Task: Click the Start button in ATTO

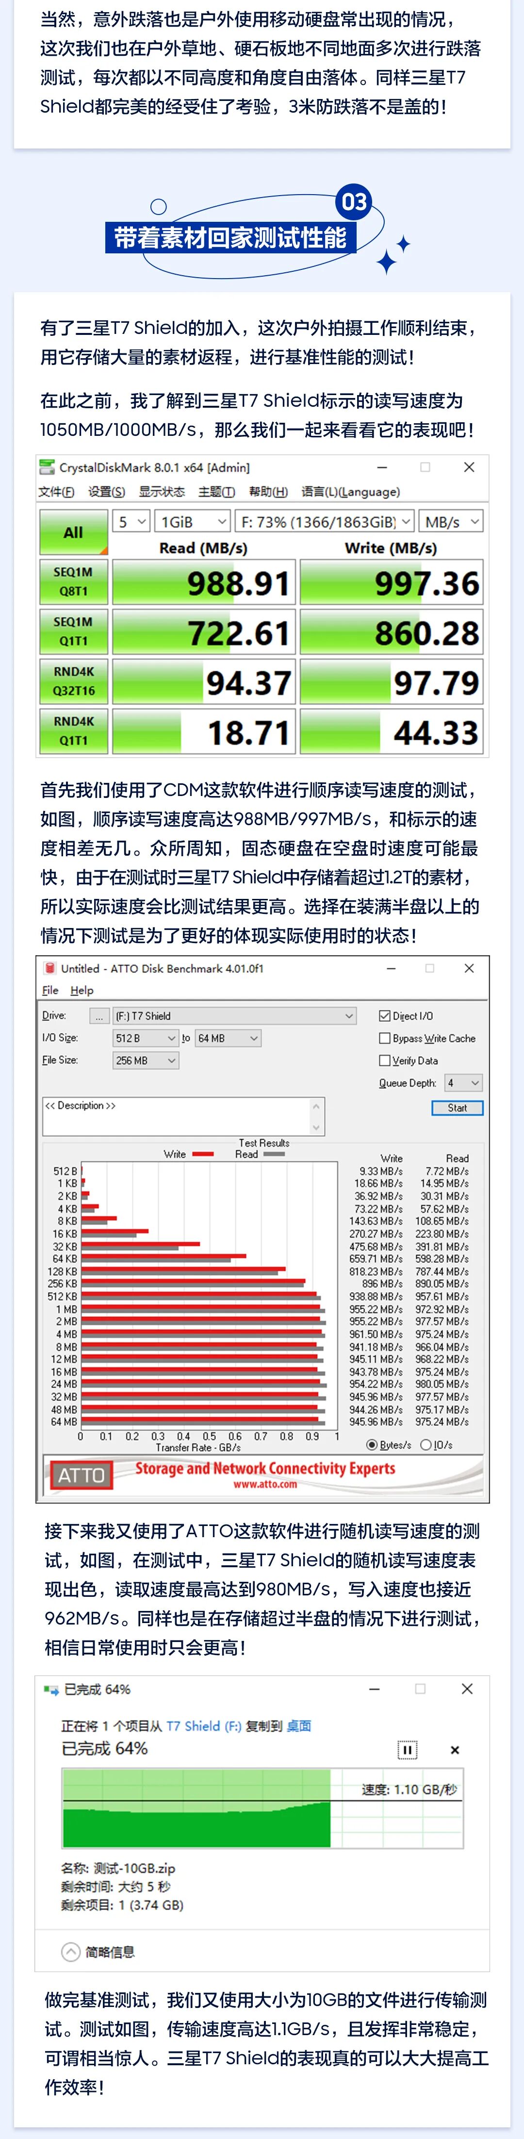Action: pyautogui.click(x=458, y=1108)
